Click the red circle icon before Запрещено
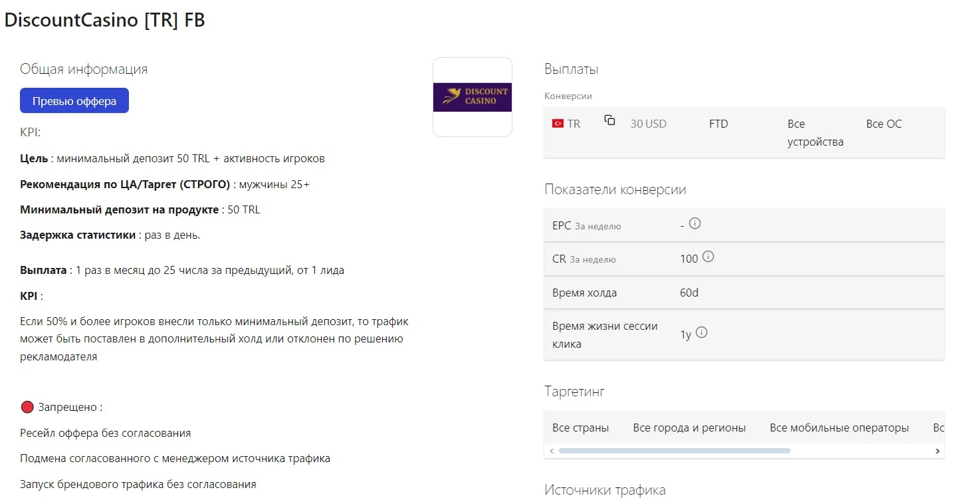 (x=27, y=407)
